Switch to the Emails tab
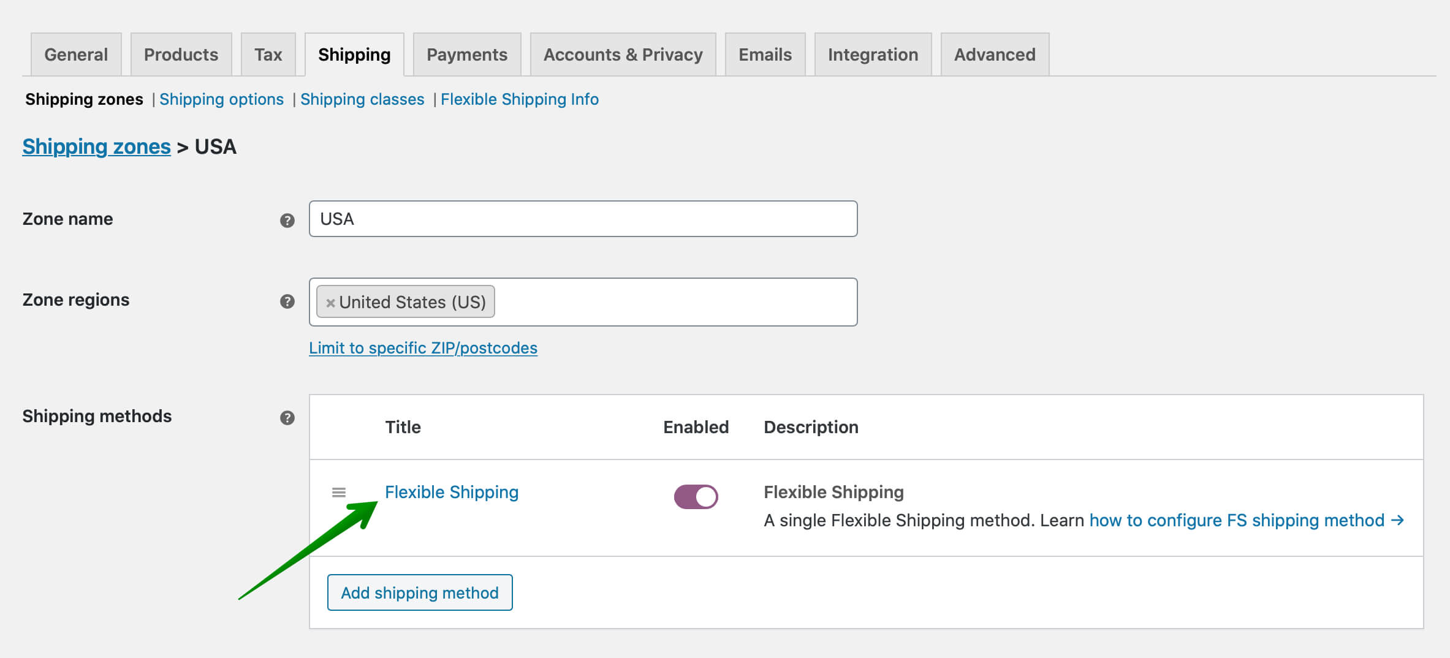This screenshot has width=1450, height=658. tap(765, 55)
